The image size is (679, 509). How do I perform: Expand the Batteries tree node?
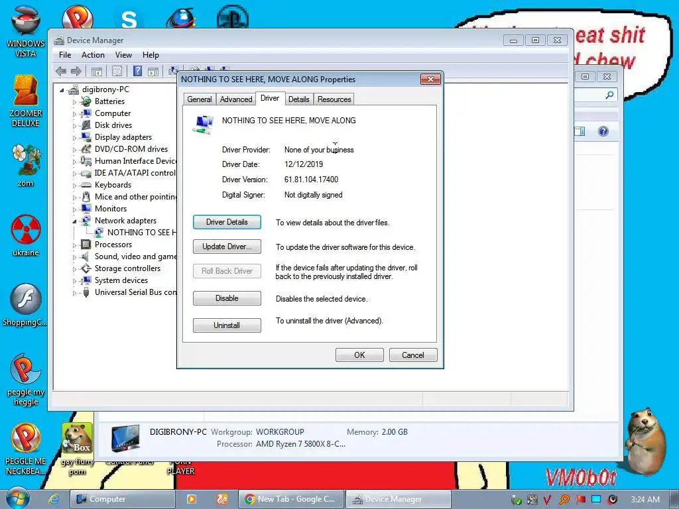[x=74, y=102]
